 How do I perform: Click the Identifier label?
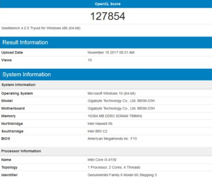[x=10, y=175]
